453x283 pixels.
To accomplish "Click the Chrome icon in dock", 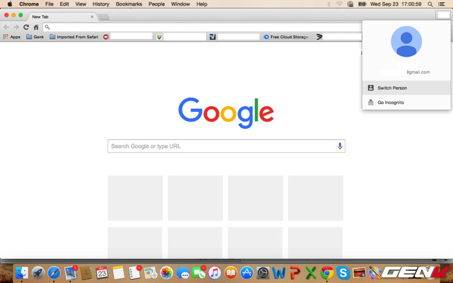I will pos(326,272).
